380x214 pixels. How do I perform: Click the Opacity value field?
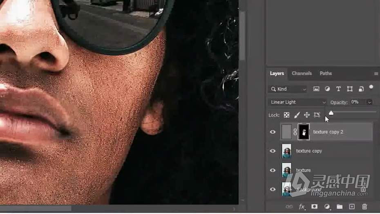[358, 102]
